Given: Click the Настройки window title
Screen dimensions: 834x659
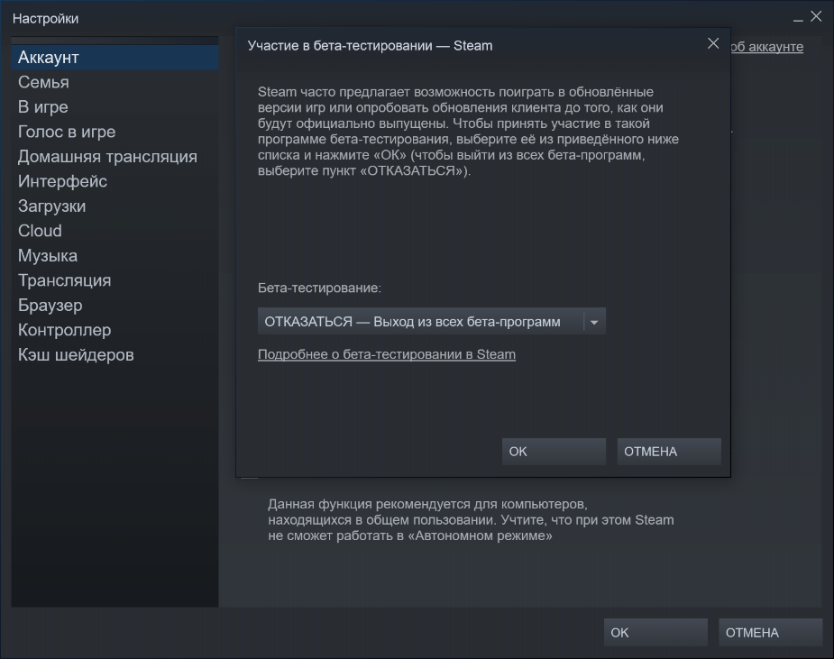Looking at the screenshot, I should coord(46,19).
